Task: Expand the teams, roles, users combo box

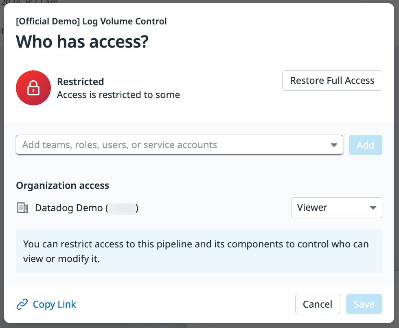Action: pos(179,145)
